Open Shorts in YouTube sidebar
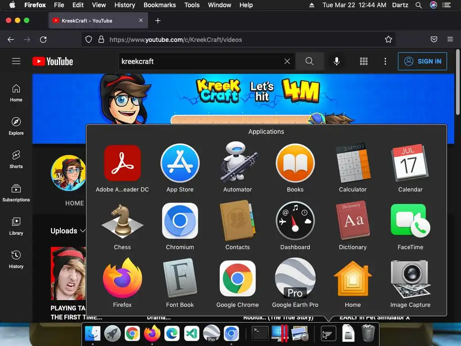The image size is (461, 346). (16, 160)
